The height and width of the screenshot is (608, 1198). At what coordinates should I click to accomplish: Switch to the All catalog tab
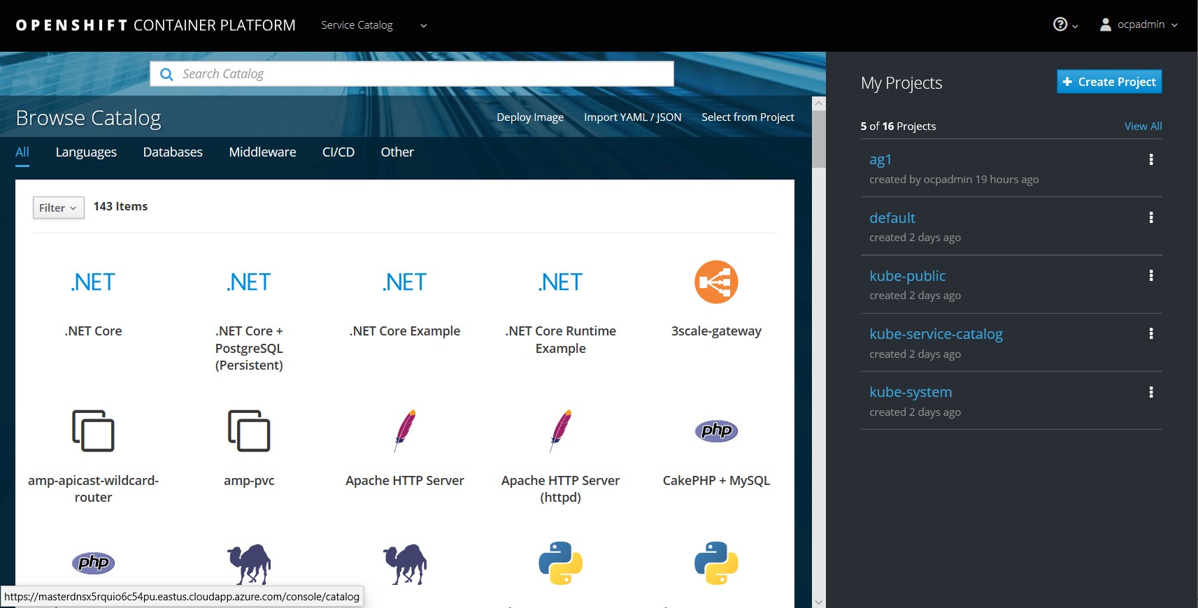coord(22,152)
